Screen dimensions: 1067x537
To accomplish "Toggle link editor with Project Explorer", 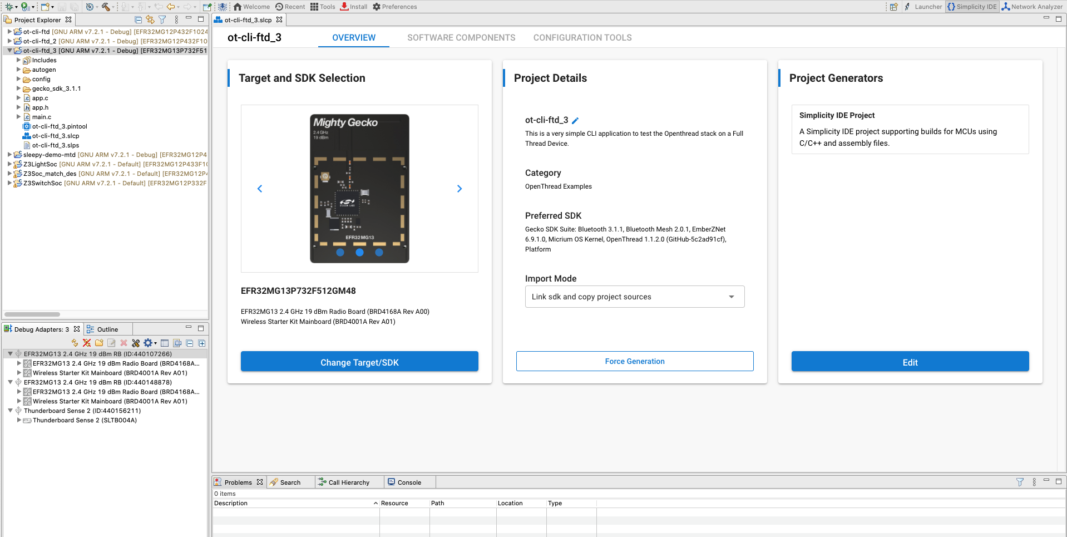I will [150, 19].
